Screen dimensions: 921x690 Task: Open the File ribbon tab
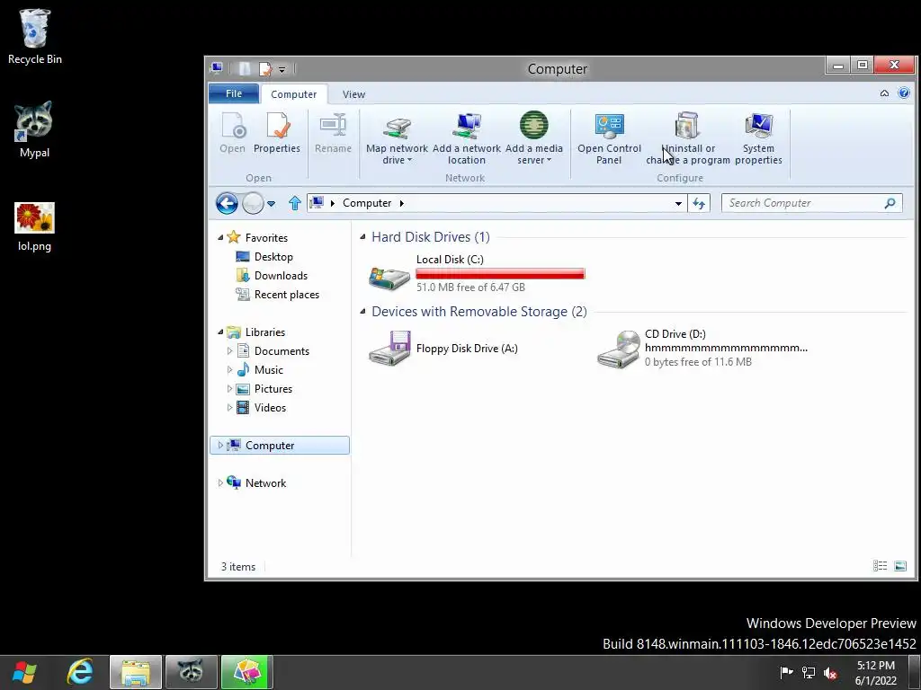[233, 93]
